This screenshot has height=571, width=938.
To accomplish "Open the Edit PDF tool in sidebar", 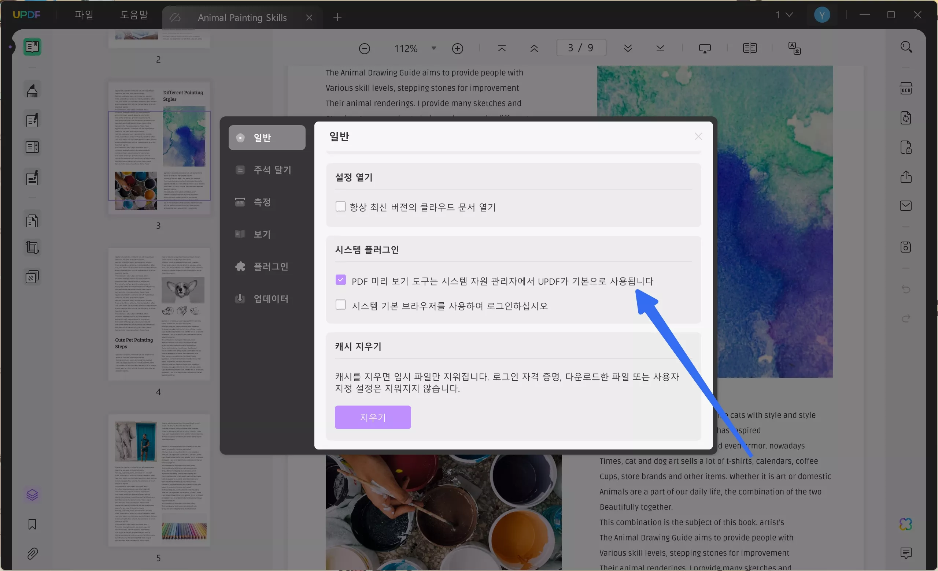I will click(32, 120).
